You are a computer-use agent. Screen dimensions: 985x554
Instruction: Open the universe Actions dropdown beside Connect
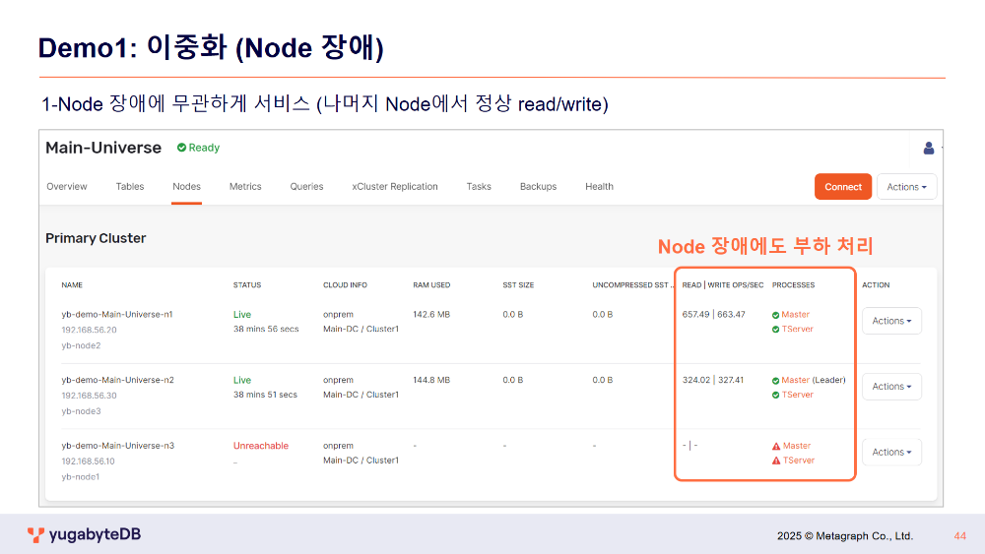[906, 187]
